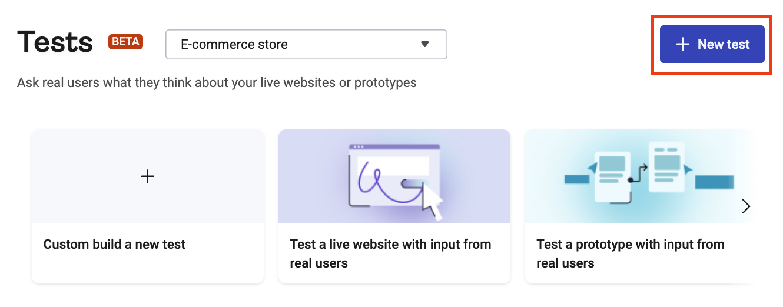Click the plus icon on custom build card
783x307 pixels.
coord(148,176)
